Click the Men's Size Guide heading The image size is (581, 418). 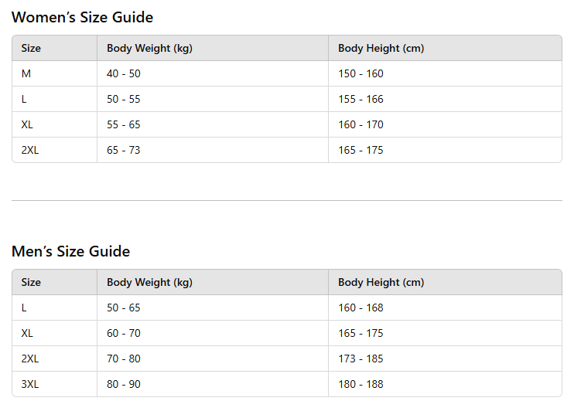[x=70, y=251]
